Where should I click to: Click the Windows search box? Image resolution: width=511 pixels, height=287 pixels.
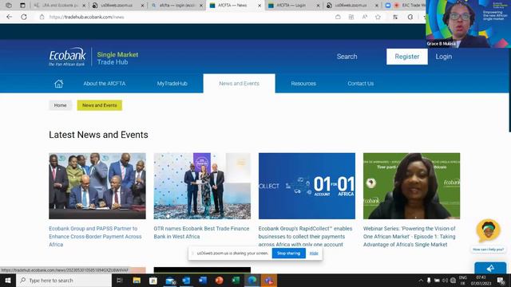coord(64,280)
